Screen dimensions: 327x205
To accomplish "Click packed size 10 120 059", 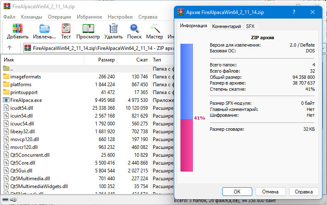I will (137, 108).
